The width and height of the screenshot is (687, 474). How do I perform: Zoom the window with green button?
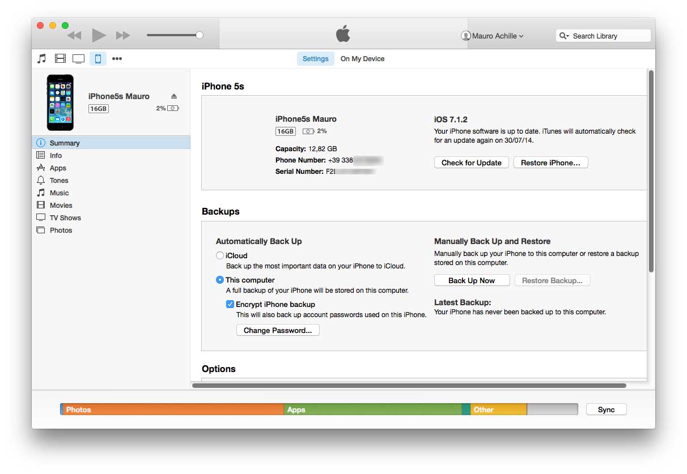point(65,25)
